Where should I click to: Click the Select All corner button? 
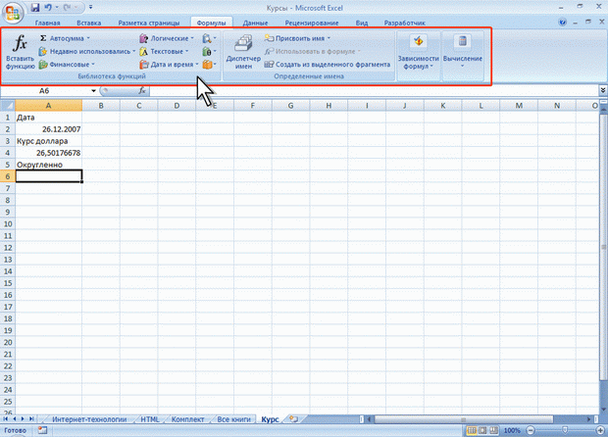[x=8, y=106]
